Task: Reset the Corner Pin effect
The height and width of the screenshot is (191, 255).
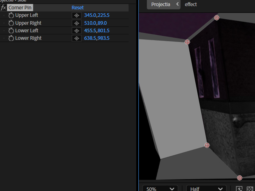Action: click(77, 7)
